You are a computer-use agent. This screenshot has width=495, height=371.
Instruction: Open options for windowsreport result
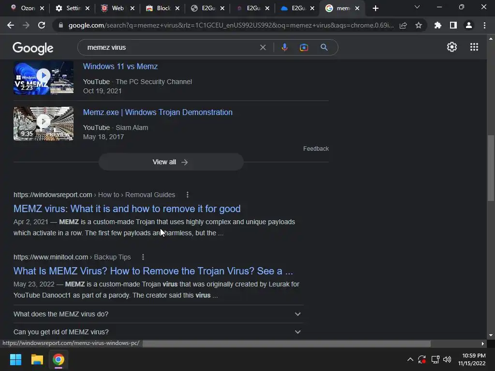pos(188,195)
